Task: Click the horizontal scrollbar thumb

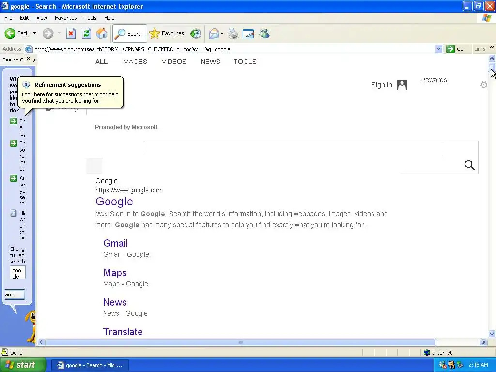Action: click(240, 342)
